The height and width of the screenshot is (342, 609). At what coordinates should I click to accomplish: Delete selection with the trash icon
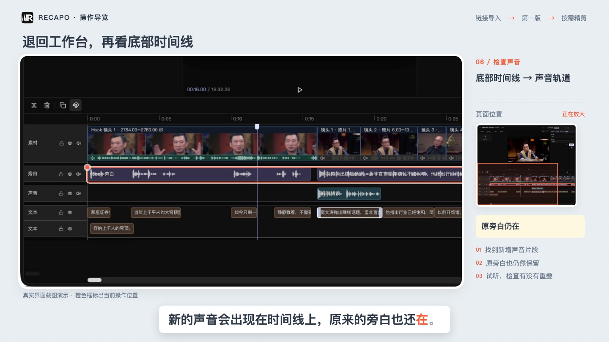click(47, 105)
